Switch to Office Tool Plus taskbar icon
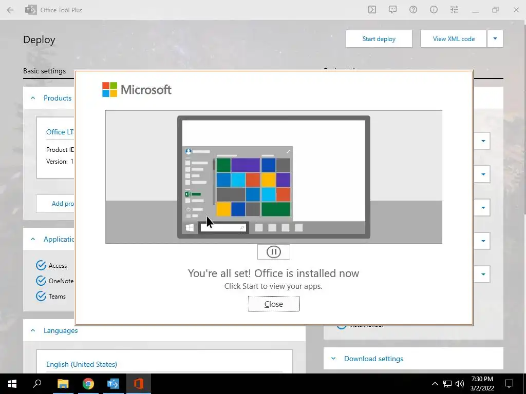 click(113, 384)
